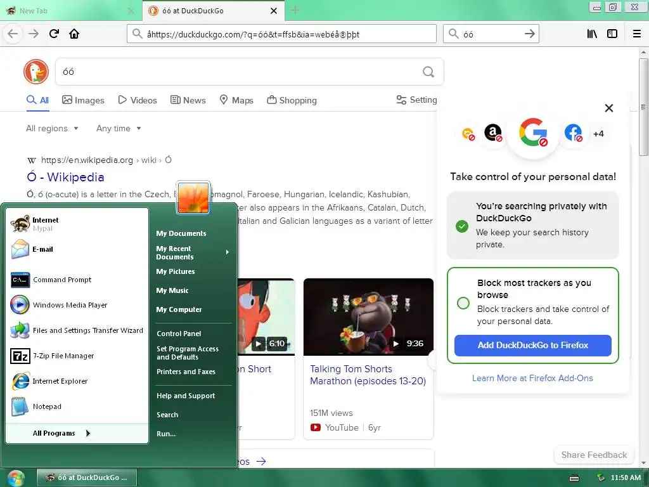649x487 pixels.
Task: Click the DuckDuckGo duck logo
Action: tap(36, 72)
